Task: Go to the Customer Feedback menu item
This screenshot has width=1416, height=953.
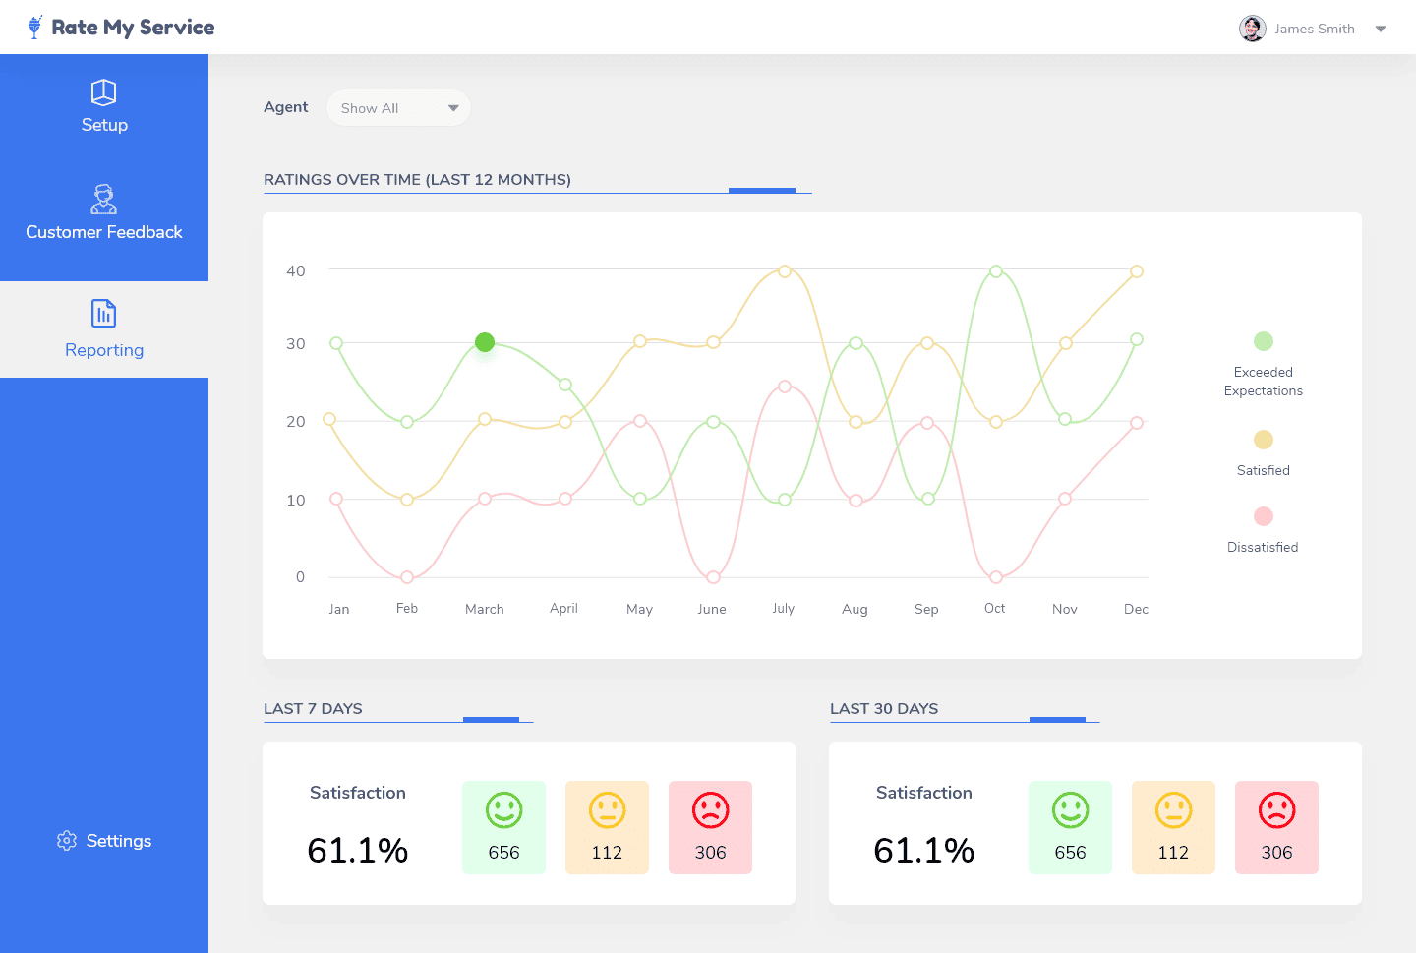Action: tap(104, 232)
